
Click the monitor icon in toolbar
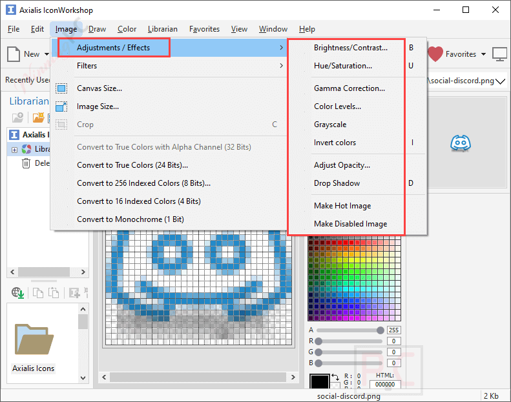pos(499,54)
